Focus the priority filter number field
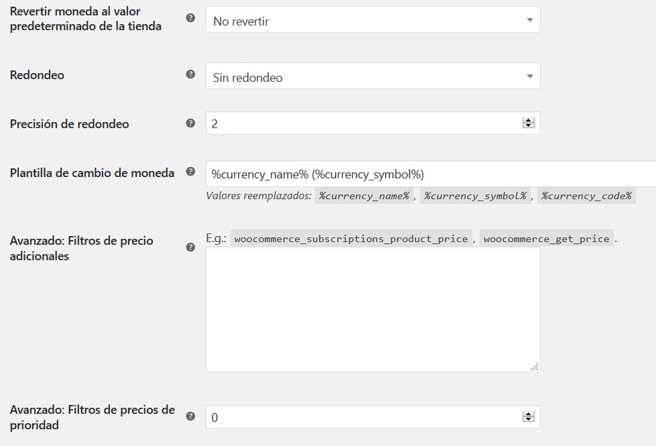 pyautogui.click(x=362, y=417)
